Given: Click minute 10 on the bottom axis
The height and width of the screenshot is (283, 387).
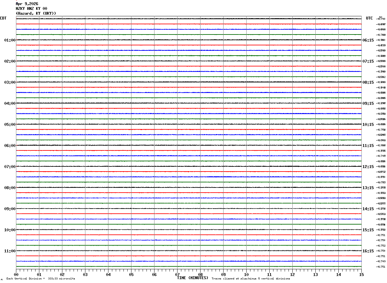Looking at the screenshot, I should click(246, 275).
